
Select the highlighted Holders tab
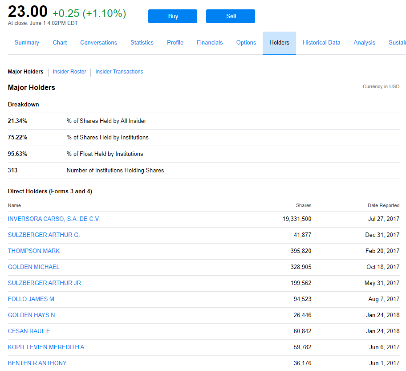(279, 43)
